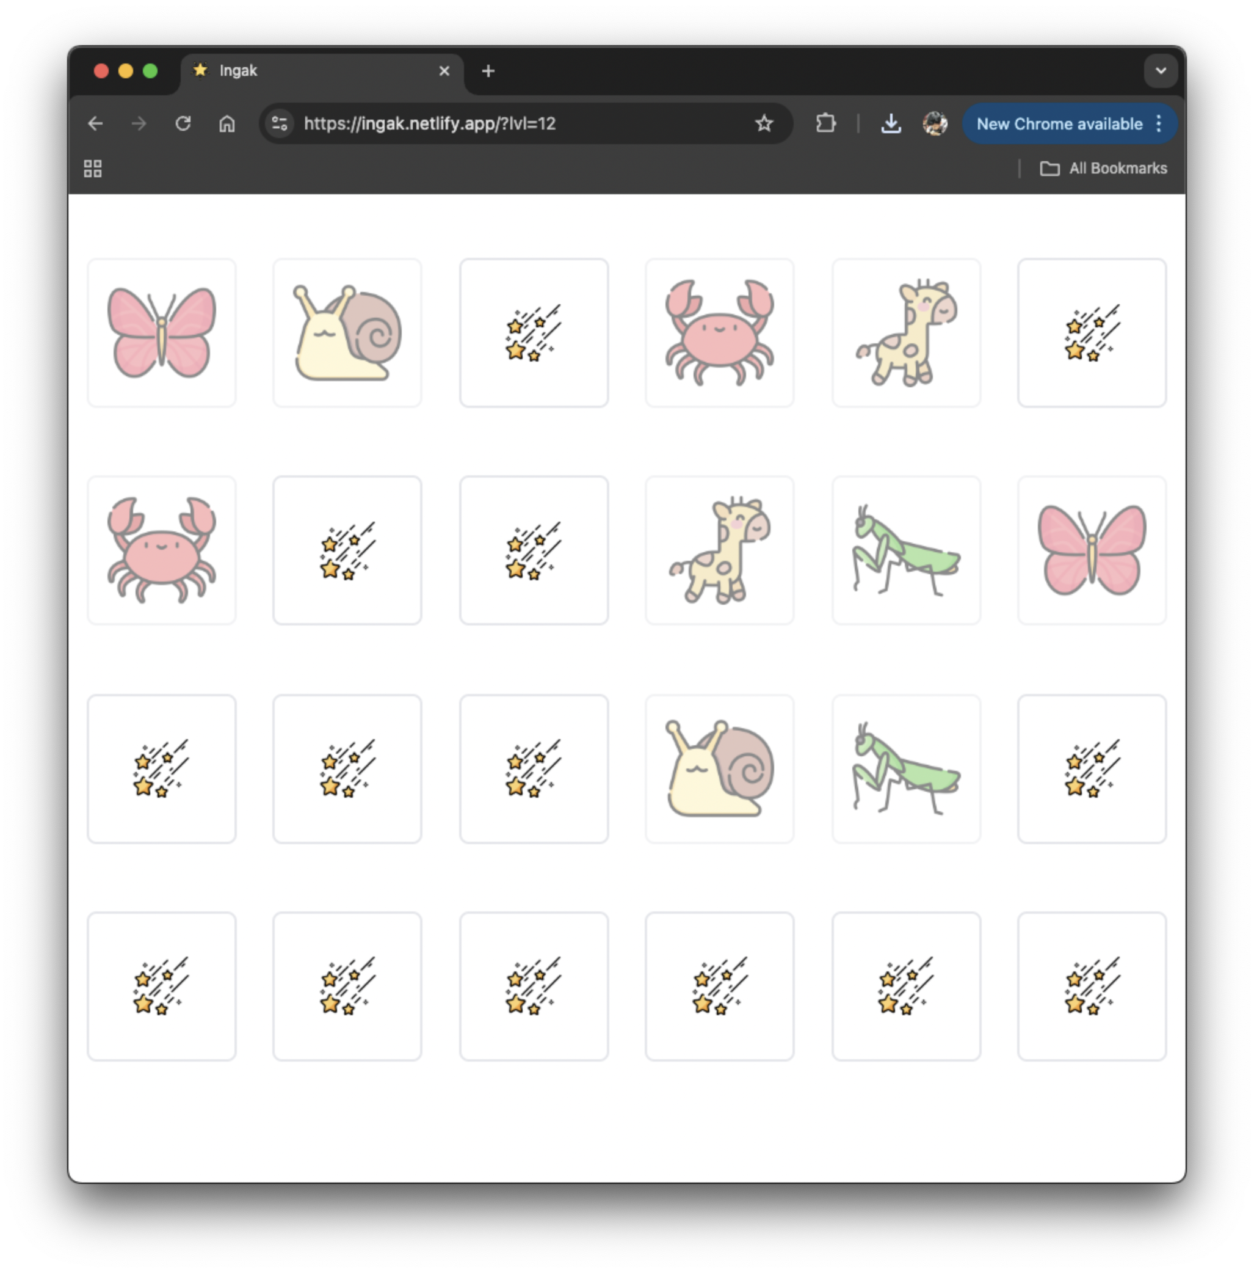Open the Extensions puzzle icon
1254x1273 pixels.
click(x=825, y=123)
